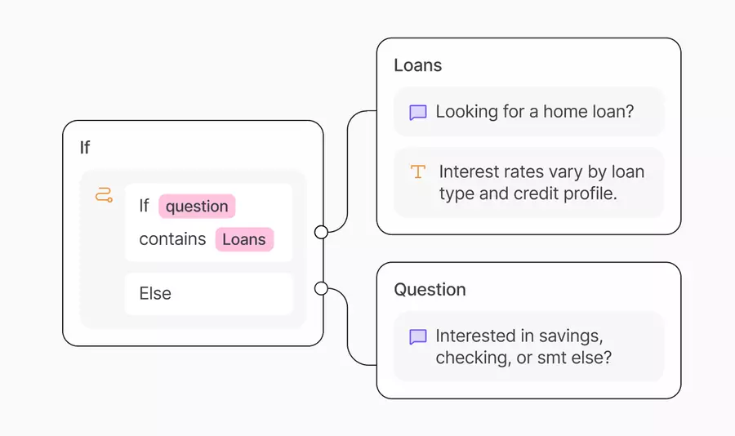735x436 pixels.
Task: Click the 'If' keyword in the condition
Action: (x=144, y=207)
